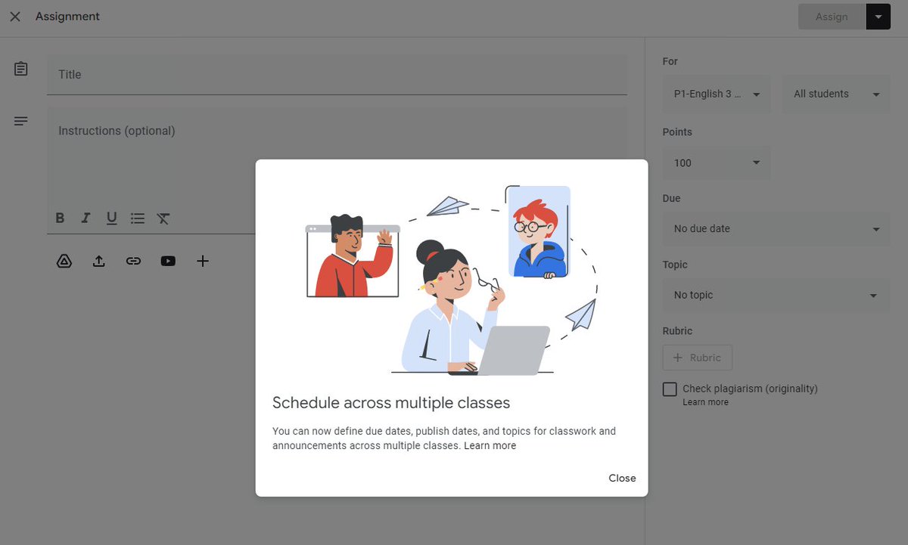Open the P1-English 3 class dropdown

[717, 94]
